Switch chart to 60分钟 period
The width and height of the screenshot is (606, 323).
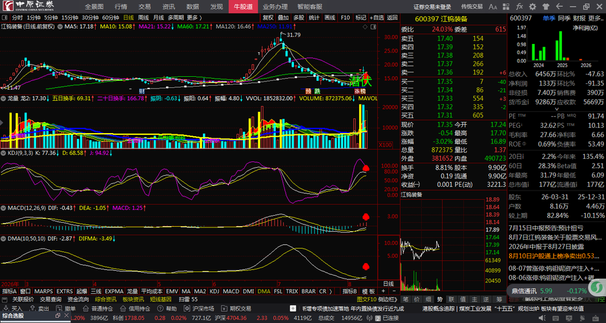(x=110, y=17)
